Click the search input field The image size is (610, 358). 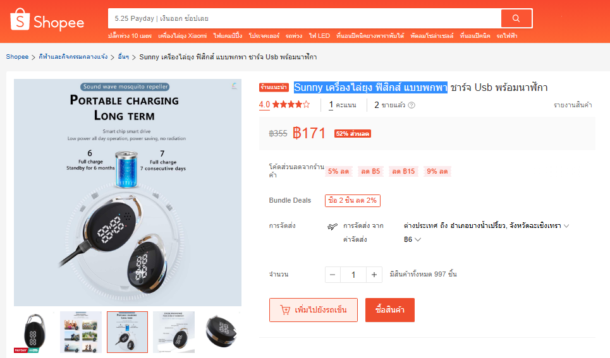click(x=305, y=18)
